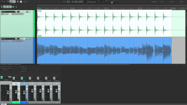
Task: Arm DRUMS BUS channel record button in mixer
Action: 58,100
